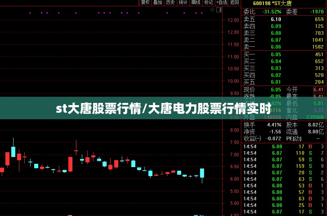Viewport: 327px width, 216px height.
Task: Click 收益(一) value -0.072
Action: [274, 138]
